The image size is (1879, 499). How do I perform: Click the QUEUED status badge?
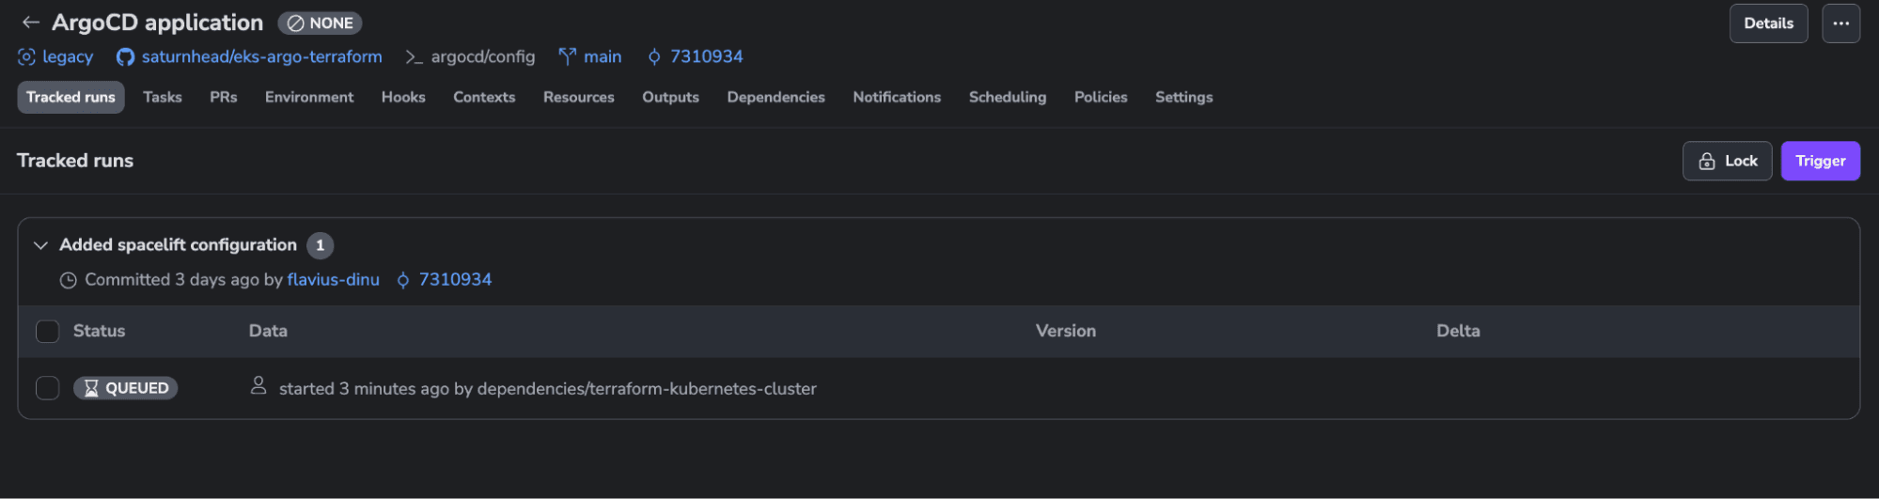point(125,388)
